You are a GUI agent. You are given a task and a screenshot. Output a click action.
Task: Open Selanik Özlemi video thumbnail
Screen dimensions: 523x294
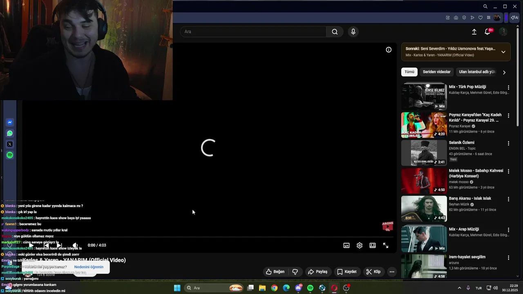pos(424,153)
